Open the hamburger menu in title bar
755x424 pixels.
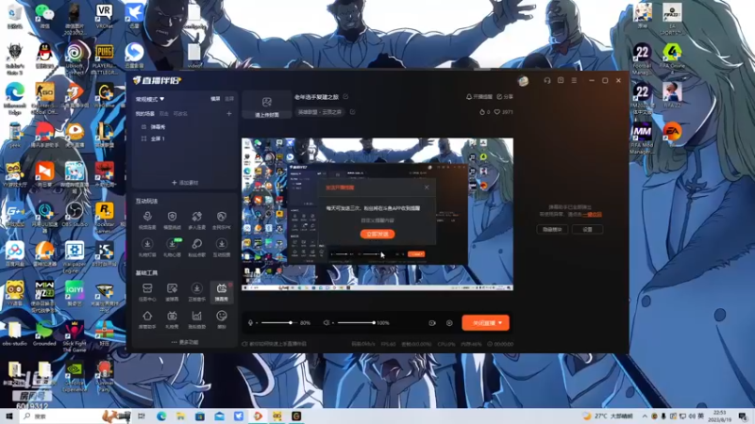pos(574,80)
